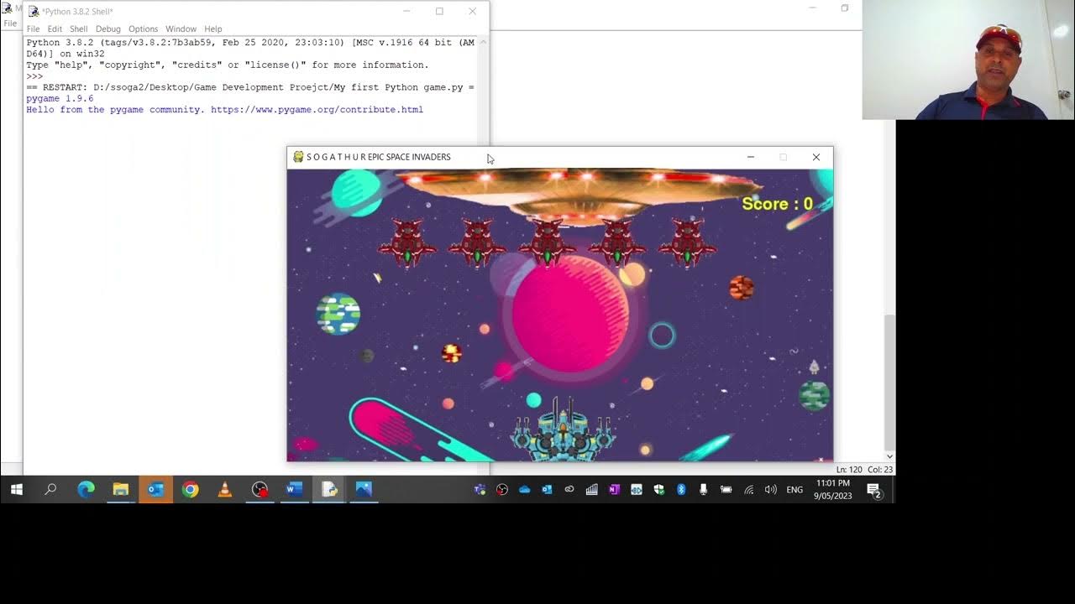The width and height of the screenshot is (1075, 604).
Task: Open Wi-Fi network settings tray icon
Action: [748, 490]
